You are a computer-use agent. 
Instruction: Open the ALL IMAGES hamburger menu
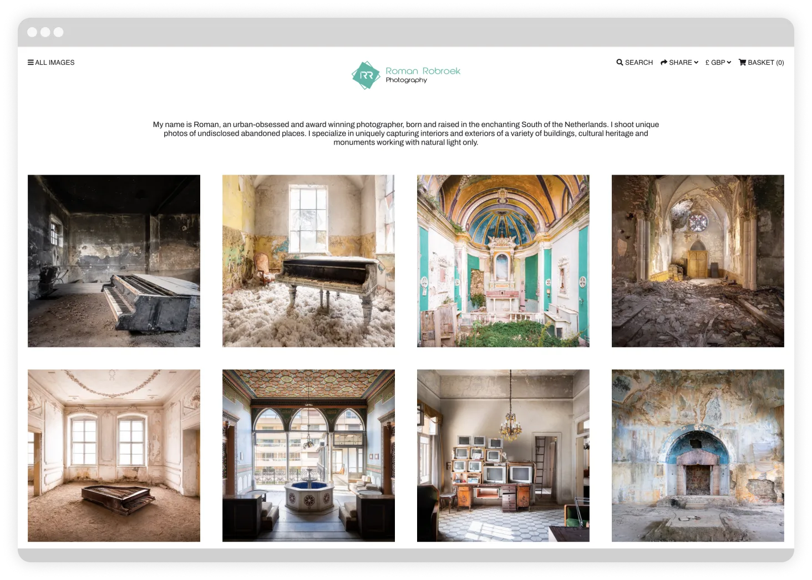click(x=51, y=63)
